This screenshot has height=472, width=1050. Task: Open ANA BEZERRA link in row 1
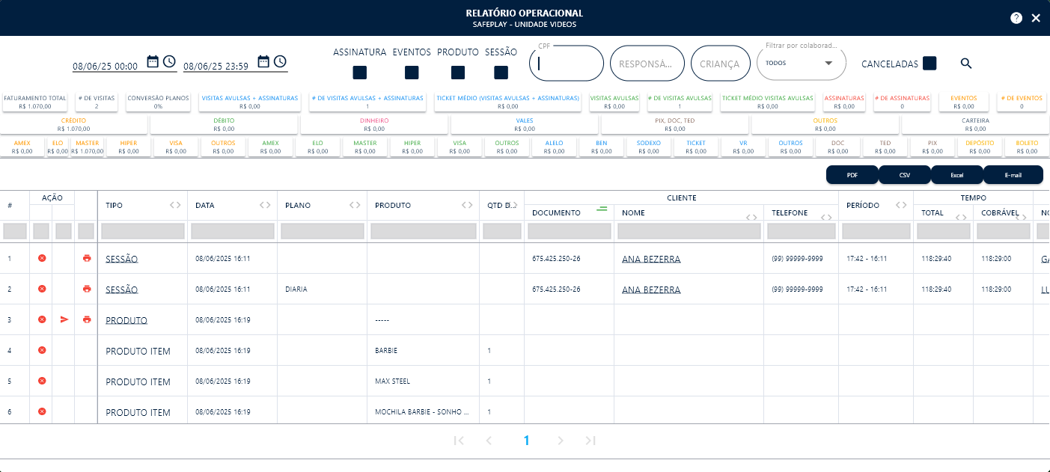tap(651, 259)
